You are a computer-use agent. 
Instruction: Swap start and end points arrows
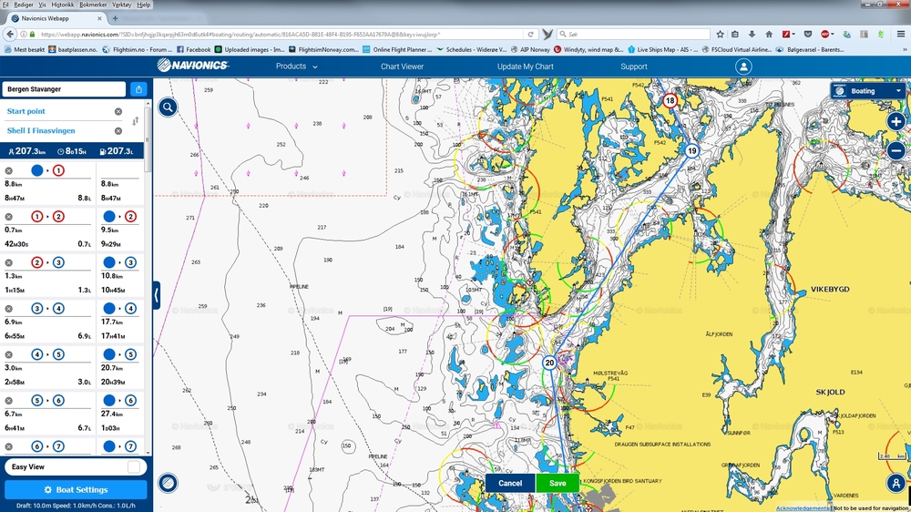click(136, 121)
